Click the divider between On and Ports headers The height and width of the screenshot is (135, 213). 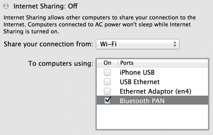click(118, 63)
